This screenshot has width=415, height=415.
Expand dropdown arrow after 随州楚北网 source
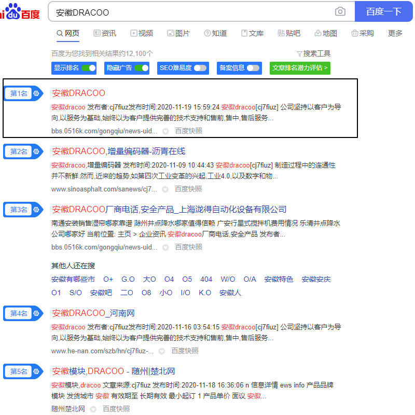pyautogui.click(x=93, y=409)
